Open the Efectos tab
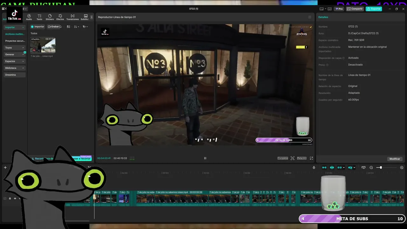 coord(60,17)
